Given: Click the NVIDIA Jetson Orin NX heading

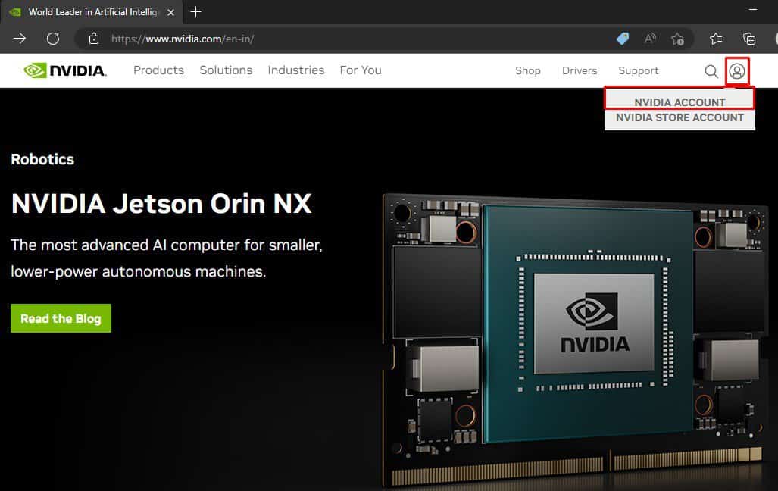Looking at the screenshot, I should [161, 204].
